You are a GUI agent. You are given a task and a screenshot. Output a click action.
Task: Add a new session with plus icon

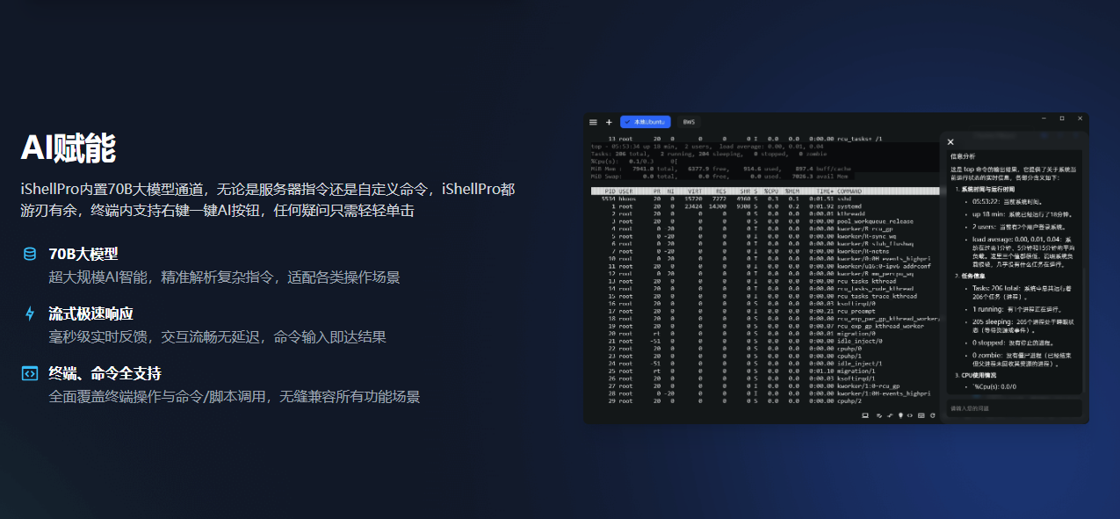(x=609, y=122)
